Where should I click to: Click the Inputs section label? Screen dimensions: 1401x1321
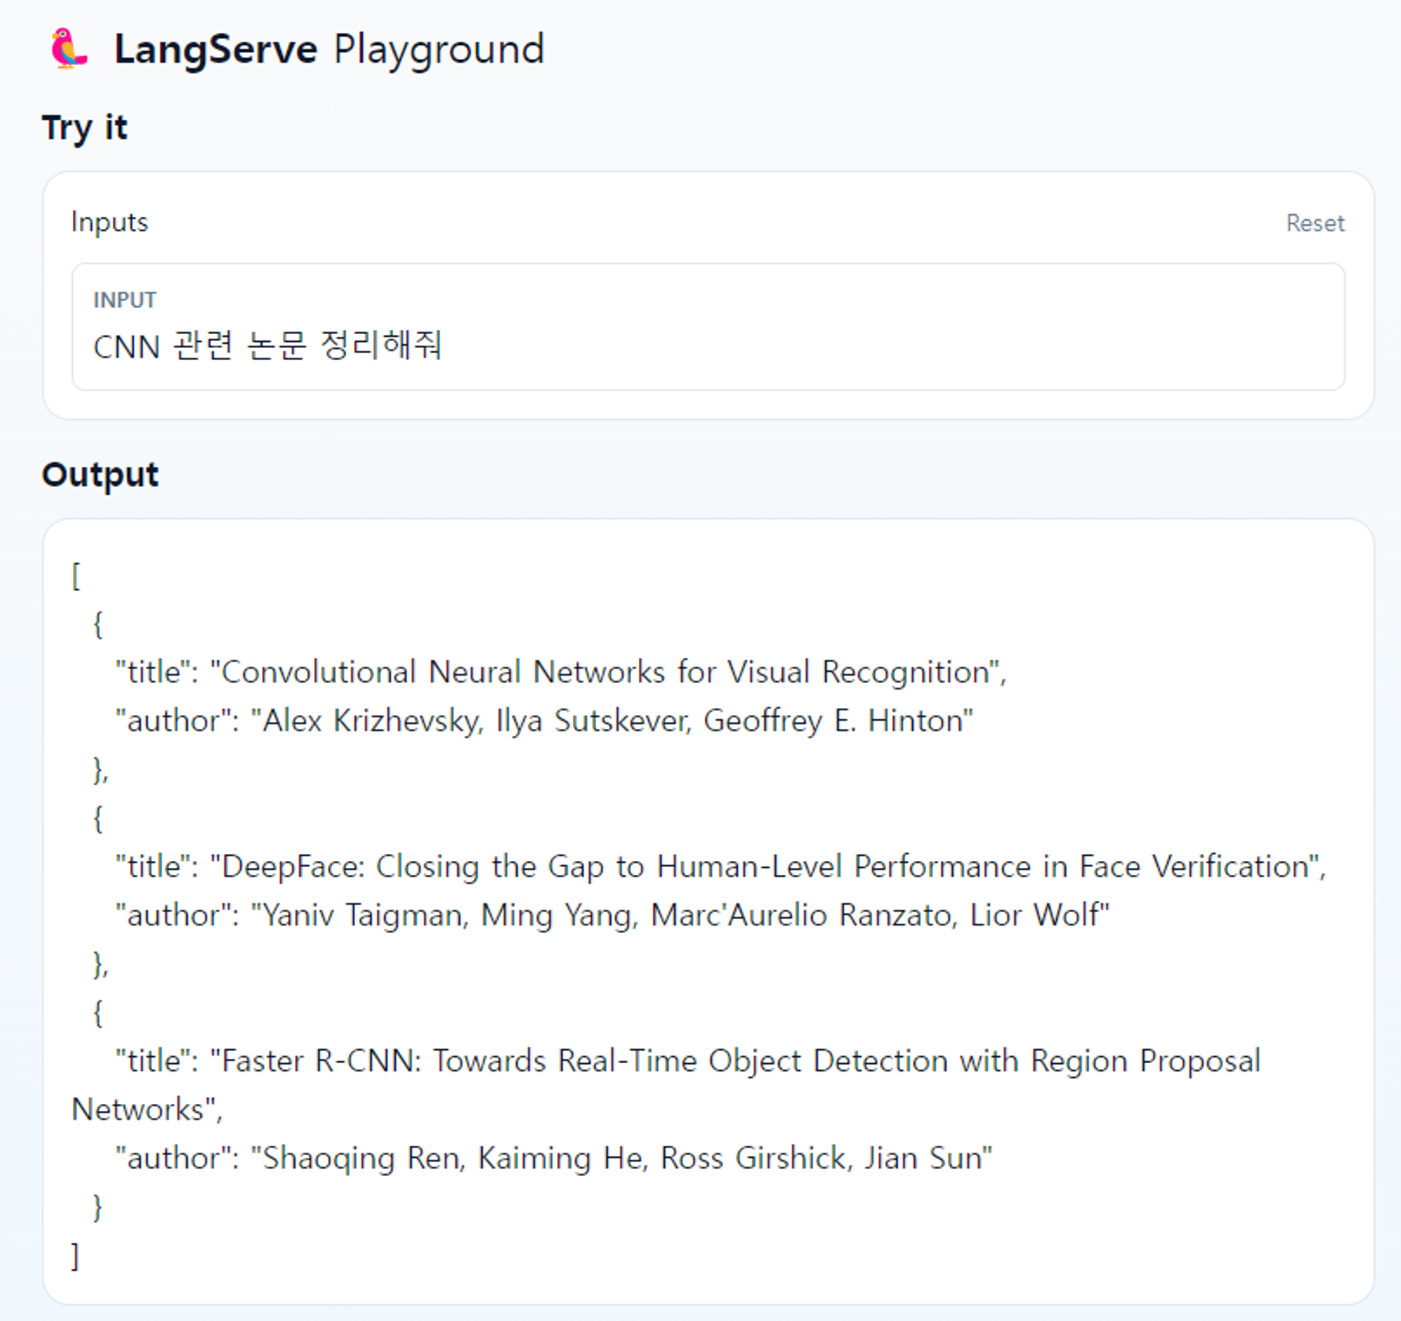click(x=110, y=222)
